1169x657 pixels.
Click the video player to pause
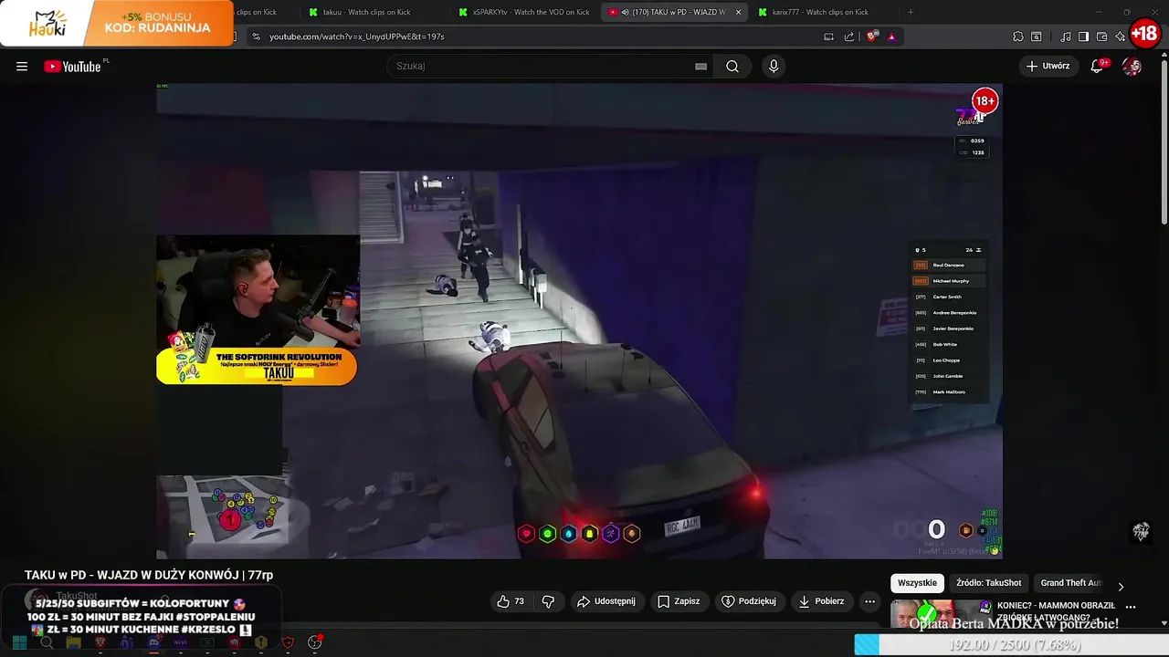pyautogui.click(x=579, y=321)
